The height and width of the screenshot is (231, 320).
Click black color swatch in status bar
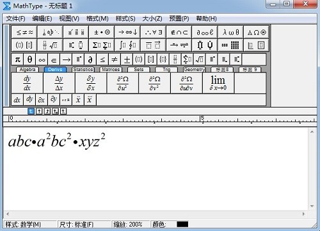click(182, 224)
